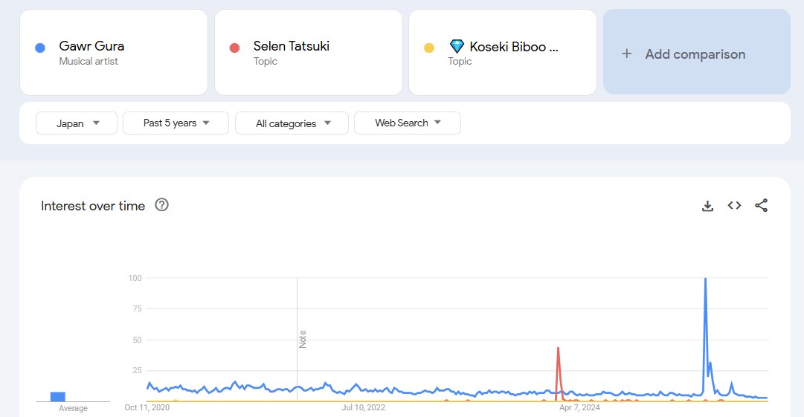Download the interest over time data
The image size is (804, 417).
[707, 206]
